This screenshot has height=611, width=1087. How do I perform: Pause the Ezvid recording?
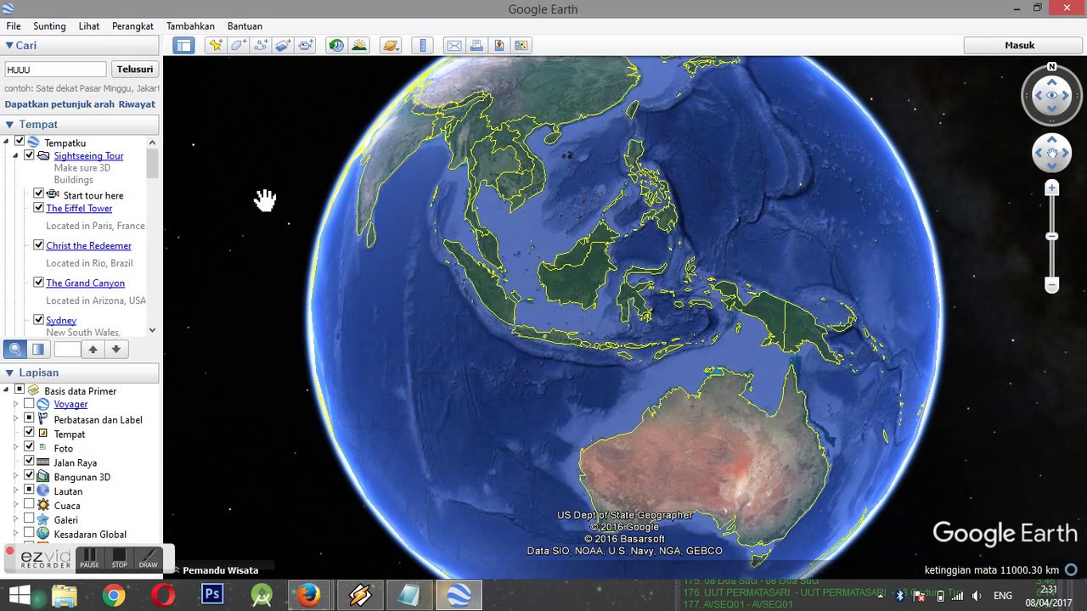click(89, 559)
